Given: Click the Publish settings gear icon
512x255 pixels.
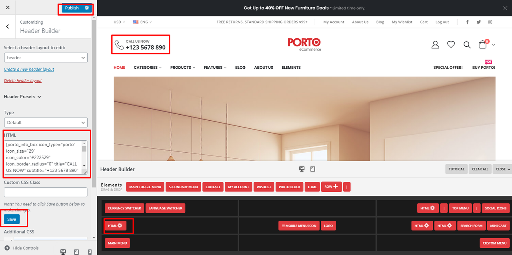Looking at the screenshot, I should tap(87, 8).
